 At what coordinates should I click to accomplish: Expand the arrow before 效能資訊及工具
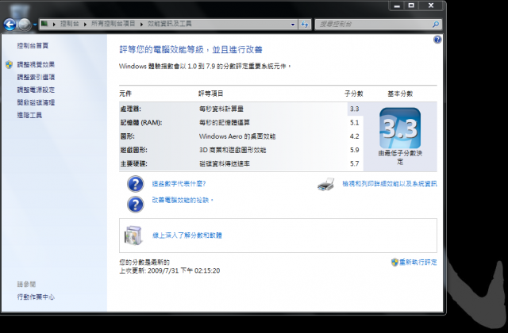(x=141, y=24)
